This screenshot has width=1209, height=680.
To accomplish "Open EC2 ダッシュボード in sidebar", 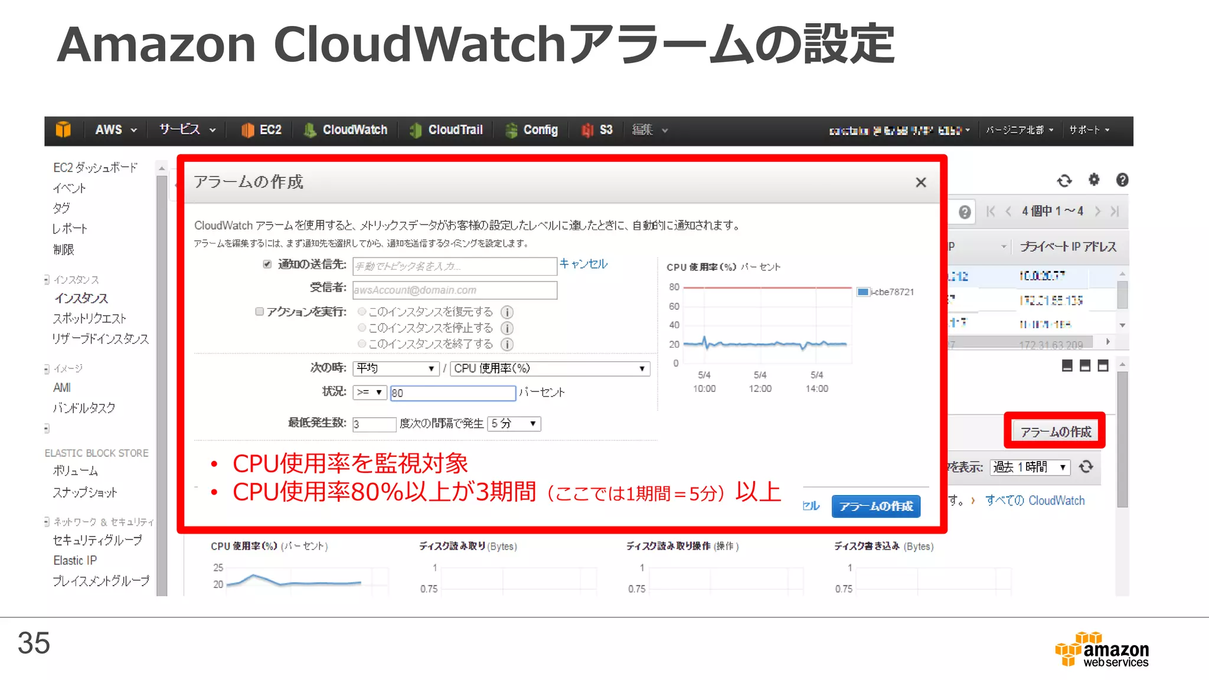I will [95, 168].
